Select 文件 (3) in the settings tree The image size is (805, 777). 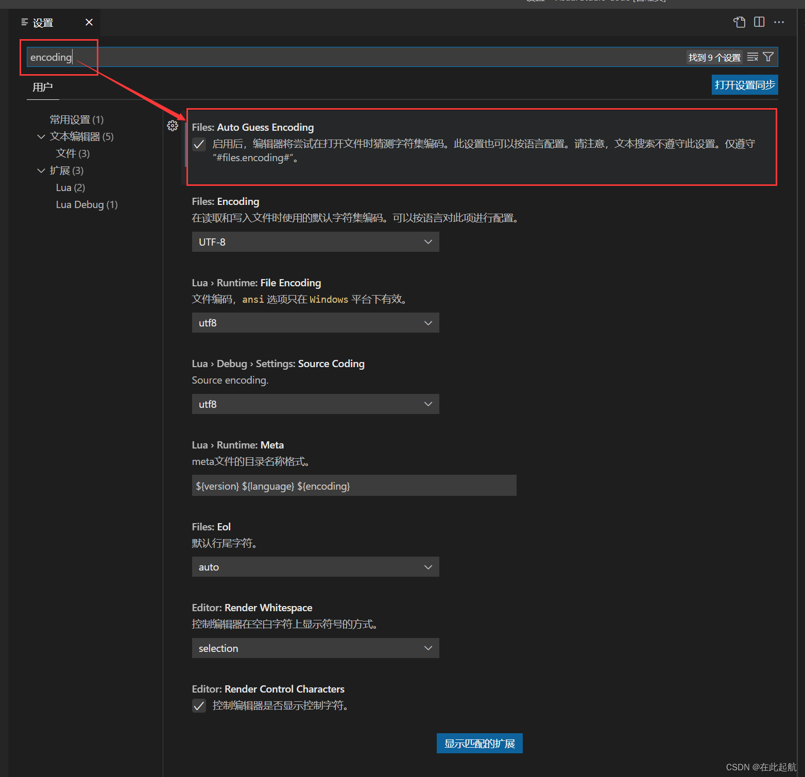(73, 153)
